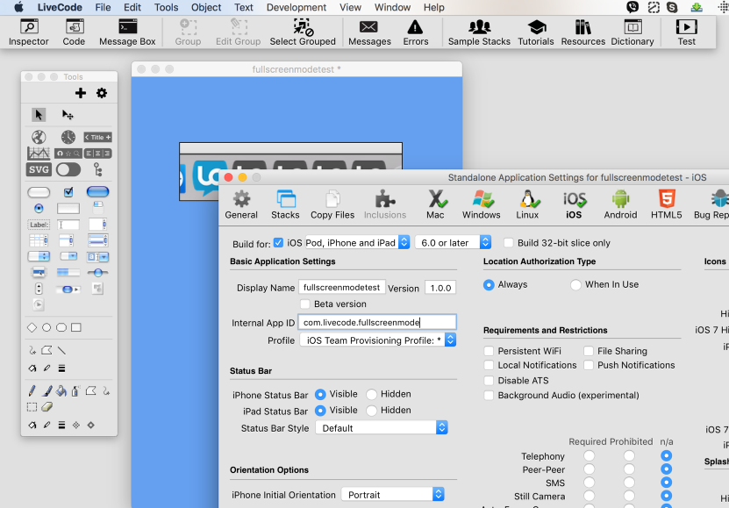Enable Background Audio (experimental)
This screenshot has height=508, width=729.
coord(489,396)
